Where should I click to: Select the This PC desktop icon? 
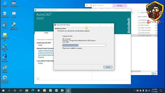tap(5, 4)
